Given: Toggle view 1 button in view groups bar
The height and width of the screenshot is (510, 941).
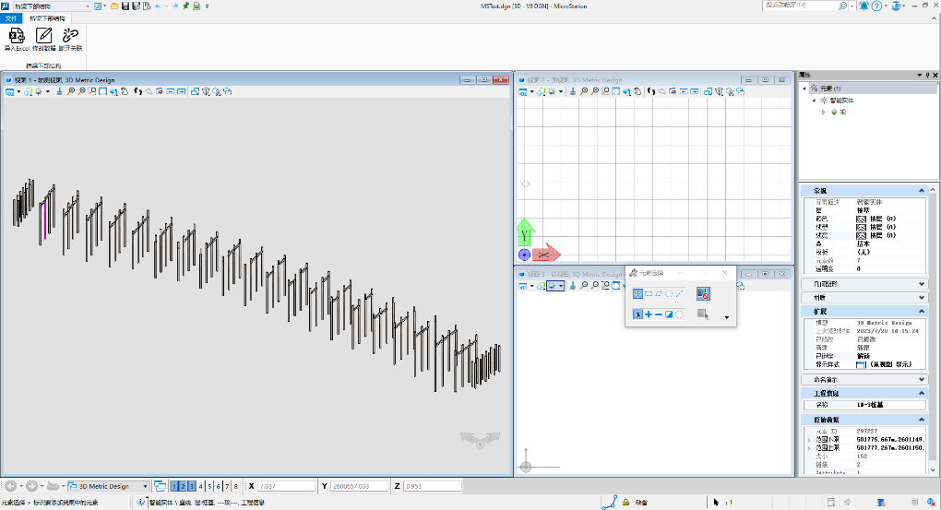Looking at the screenshot, I should click(174, 486).
